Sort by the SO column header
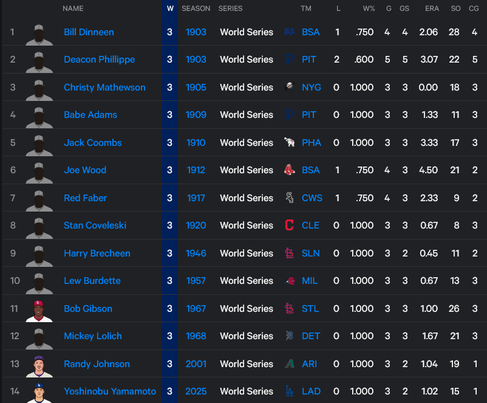 pos(455,9)
